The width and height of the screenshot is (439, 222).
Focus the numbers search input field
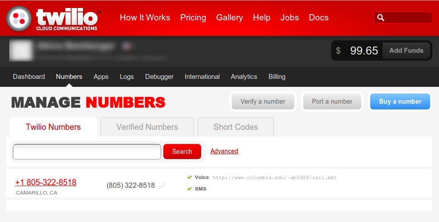coord(87,152)
